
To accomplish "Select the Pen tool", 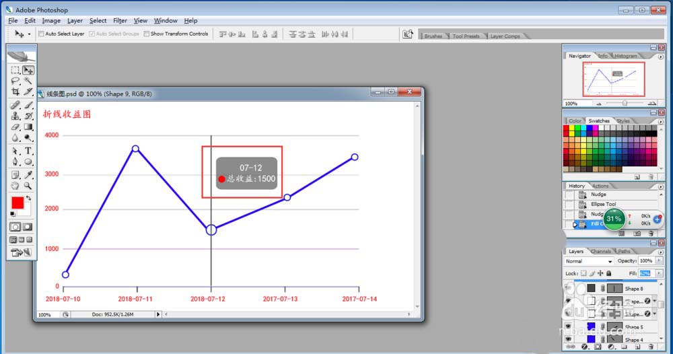I will click(15, 162).
